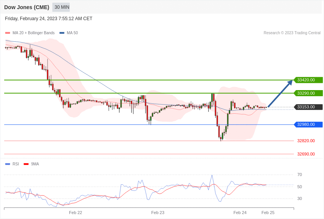
Task: Click the 33153.00 current price label
Action: [308, 107]
